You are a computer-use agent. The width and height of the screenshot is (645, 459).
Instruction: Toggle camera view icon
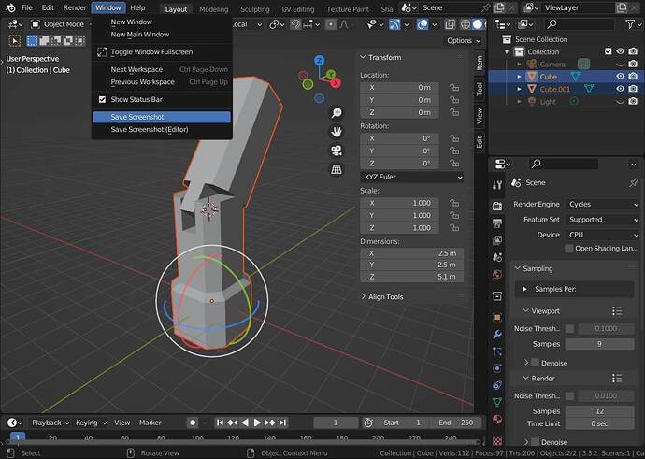(337, 151)
